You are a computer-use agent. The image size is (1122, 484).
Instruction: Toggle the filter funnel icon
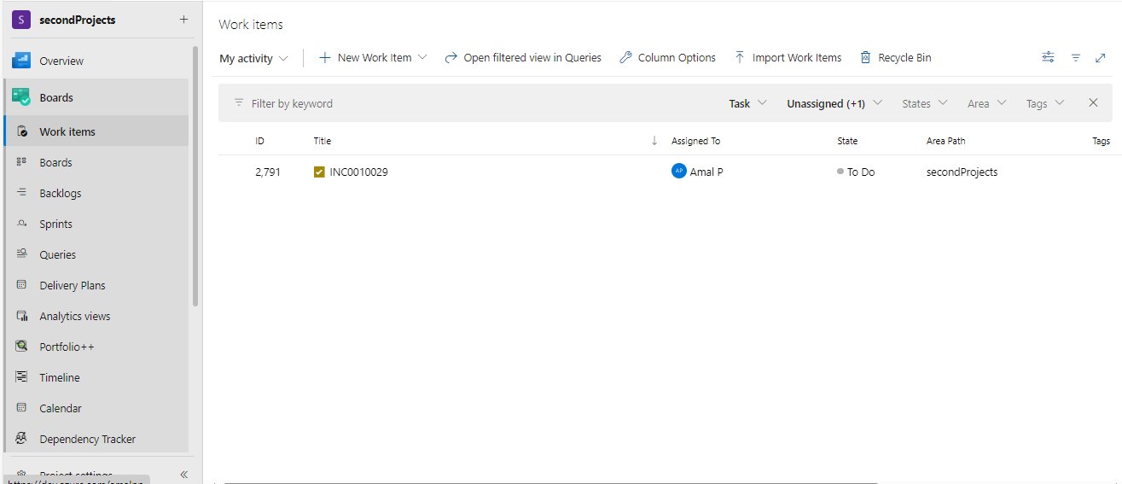pos(1076,58)
